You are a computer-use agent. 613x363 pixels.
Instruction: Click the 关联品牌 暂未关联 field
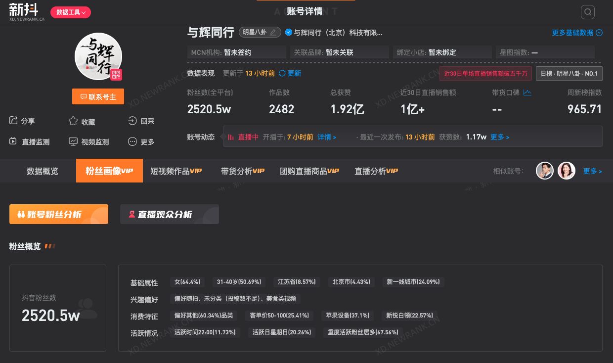tap(340, 52)
